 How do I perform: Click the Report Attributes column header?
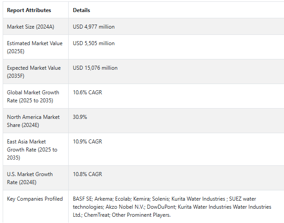(x=29, y=10)
